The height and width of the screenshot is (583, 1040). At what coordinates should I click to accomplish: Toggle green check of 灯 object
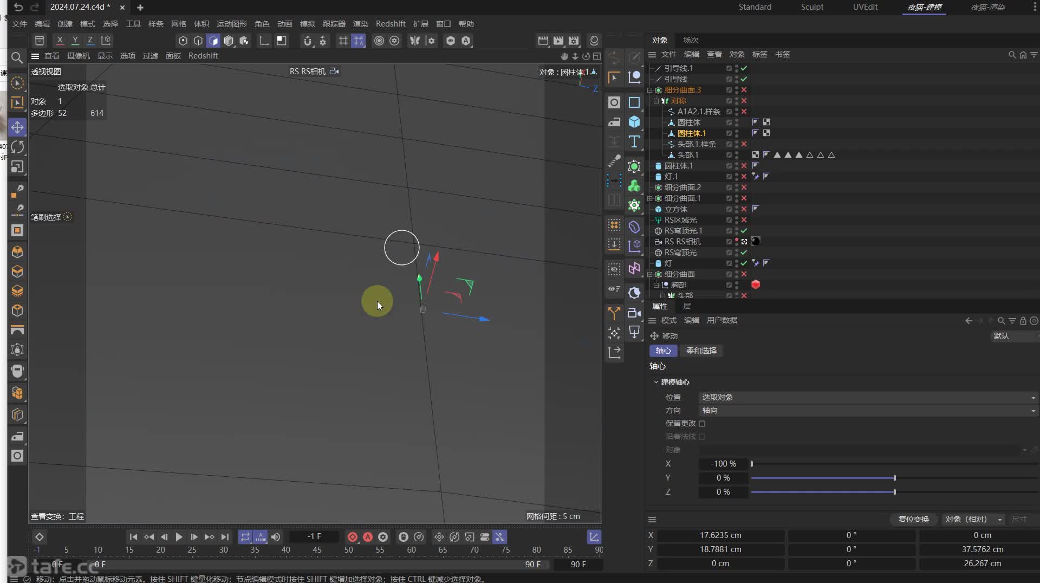pos(744,263)
